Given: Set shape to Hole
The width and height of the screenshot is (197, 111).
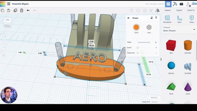Looking at the screenshot, I should click(x=149, y=27).
